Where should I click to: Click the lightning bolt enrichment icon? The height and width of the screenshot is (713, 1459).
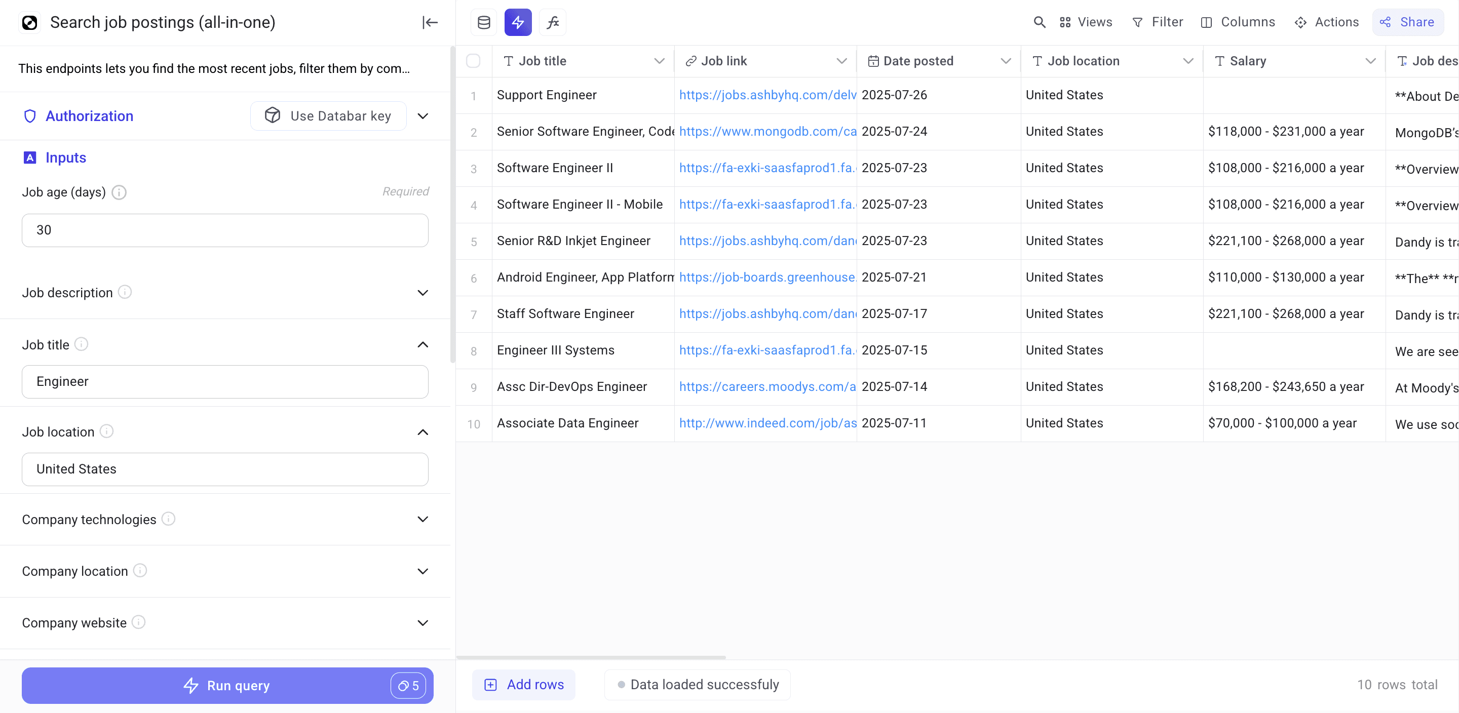(x=518, y=23)
